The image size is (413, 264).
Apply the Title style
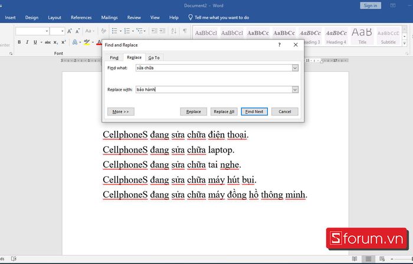(362, 36)
